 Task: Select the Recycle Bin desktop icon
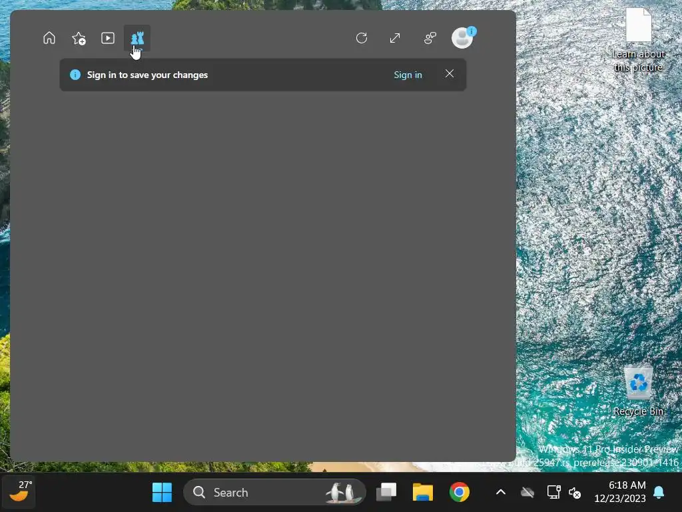pos(638,391)
